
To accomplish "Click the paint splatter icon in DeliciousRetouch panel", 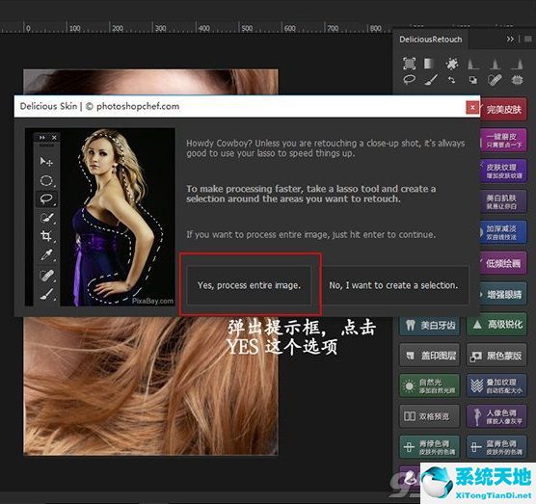I will coord(452,64).
